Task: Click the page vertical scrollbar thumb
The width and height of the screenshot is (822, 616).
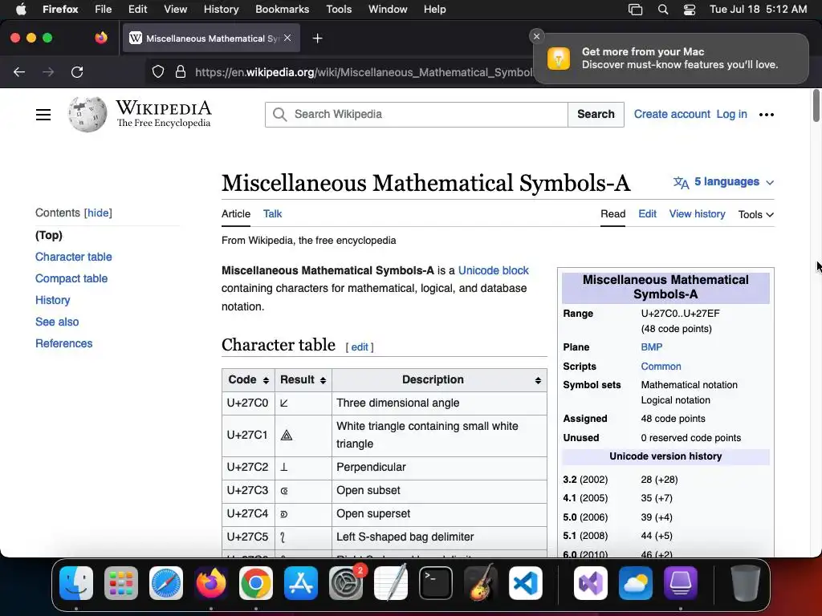Action: (816, 106)
